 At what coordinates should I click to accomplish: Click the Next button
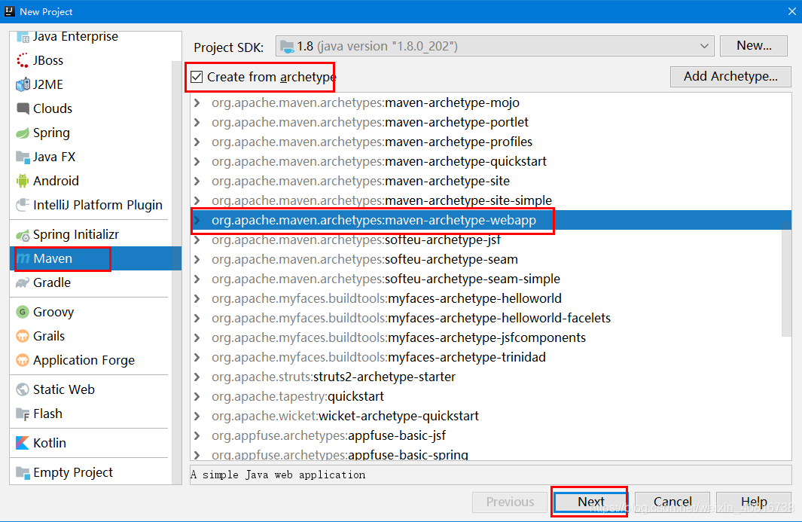coord(590,502)
